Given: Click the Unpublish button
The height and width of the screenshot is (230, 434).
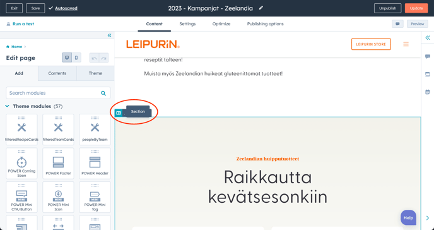Looking at the screenshot, I should 387,8.
